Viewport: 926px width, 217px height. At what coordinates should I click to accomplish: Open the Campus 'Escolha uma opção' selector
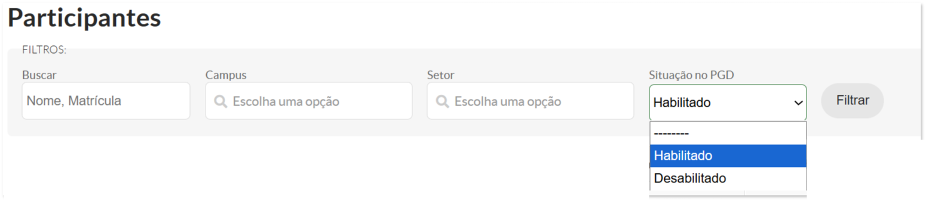[308, 101]
